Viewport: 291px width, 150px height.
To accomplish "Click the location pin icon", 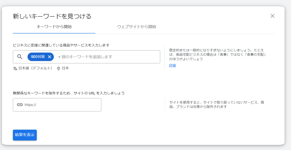I will pos(59,68).
